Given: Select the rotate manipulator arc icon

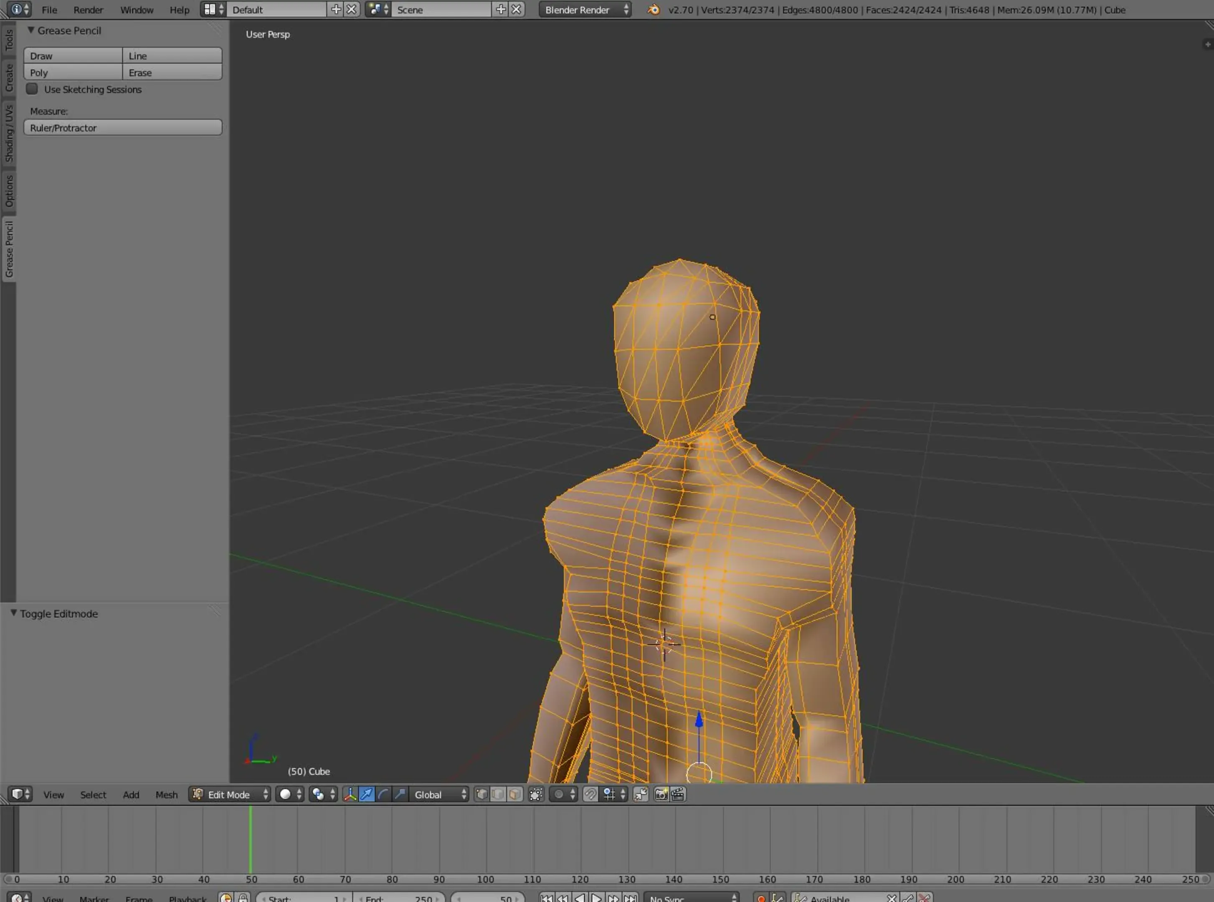Looking at the screenshot, I should (383, 794).
